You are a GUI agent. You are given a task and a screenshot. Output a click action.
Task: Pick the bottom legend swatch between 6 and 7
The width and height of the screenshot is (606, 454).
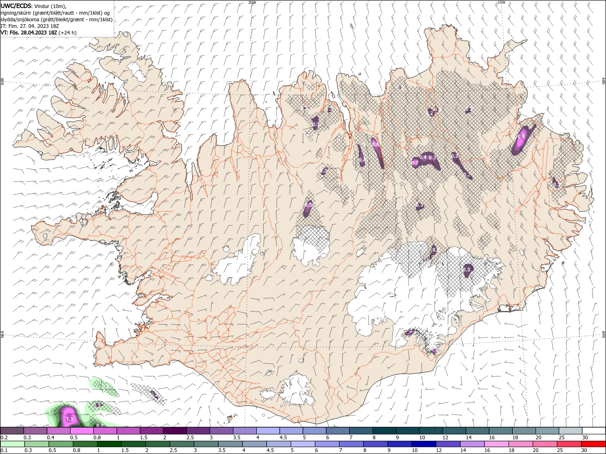click(x=327, y=444)
